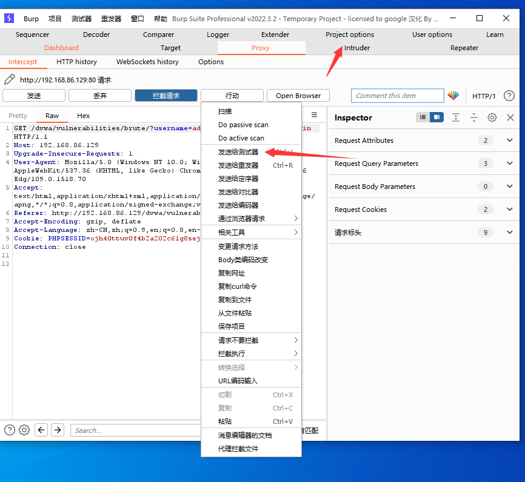Choose Do active scan menu item
This screenshot has width=525, height=482.
[x=251, y=138]
